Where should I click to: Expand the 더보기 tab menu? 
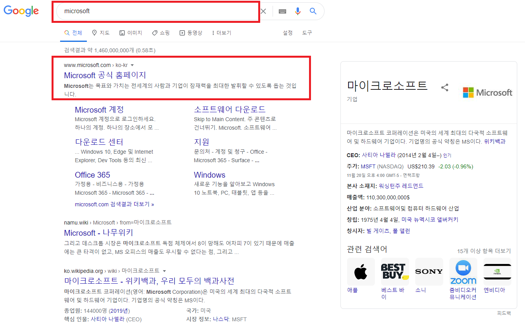click(x=221, y=33)
